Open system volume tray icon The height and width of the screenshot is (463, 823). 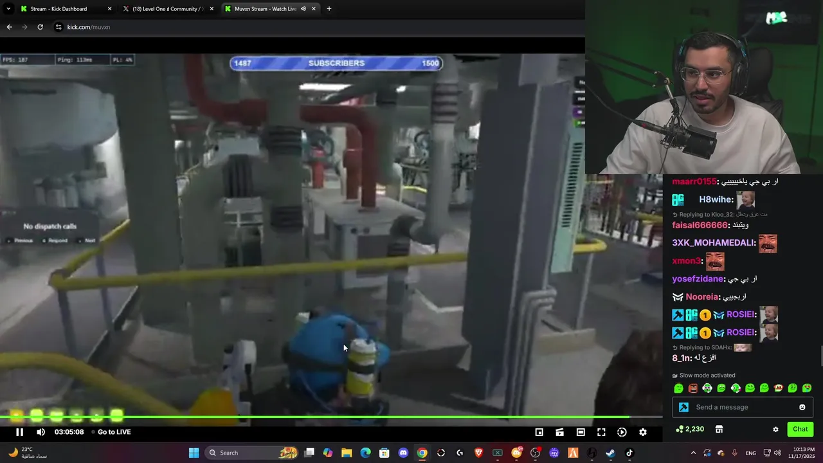777,453
